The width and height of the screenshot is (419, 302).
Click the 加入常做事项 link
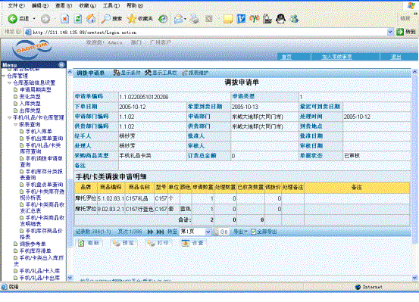(336, 57)
